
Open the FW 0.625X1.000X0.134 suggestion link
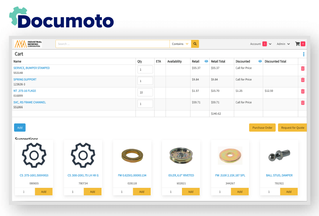pyautogui.click(x=132, y=175)
